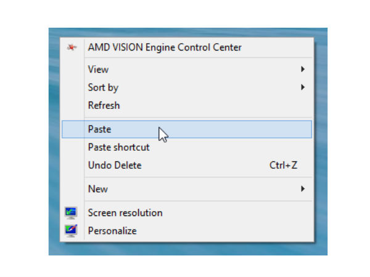Select the View menu entry
This screenshot has height=277, width=370.
pyautogui.click(x=99, y=70)
